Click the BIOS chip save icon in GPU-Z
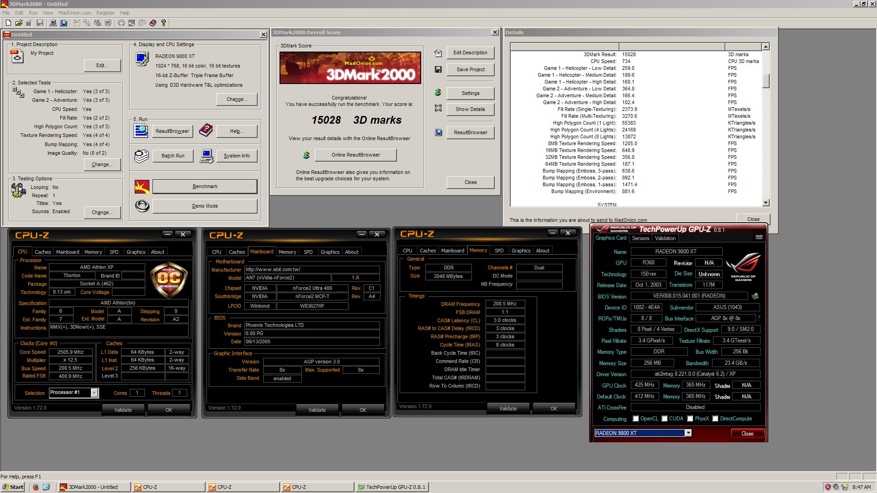Image resolution: width=877 pixels, height=493 pixels. [x=755, y=296]
